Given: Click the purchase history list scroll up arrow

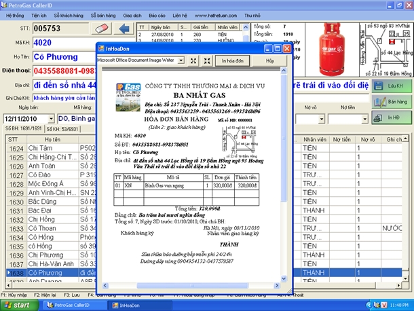Looking at the screenshot, I should pos(246,27).
